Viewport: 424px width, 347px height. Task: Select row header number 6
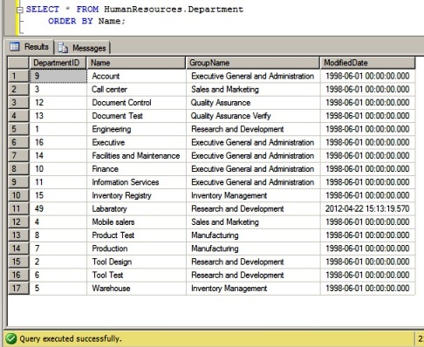(x=18, y=142)
